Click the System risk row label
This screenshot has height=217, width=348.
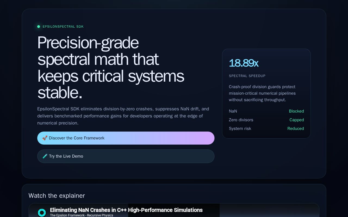coord(240,129)
